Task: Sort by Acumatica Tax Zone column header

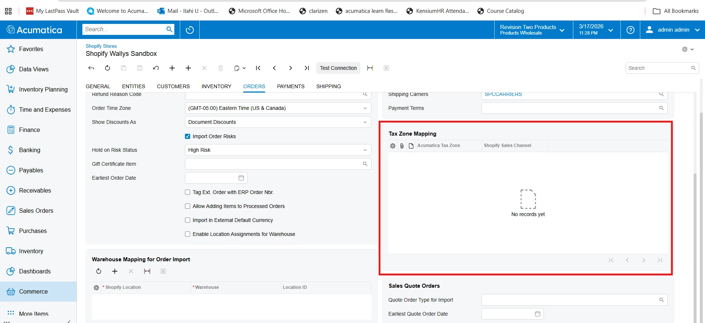Action: point(438,146)
